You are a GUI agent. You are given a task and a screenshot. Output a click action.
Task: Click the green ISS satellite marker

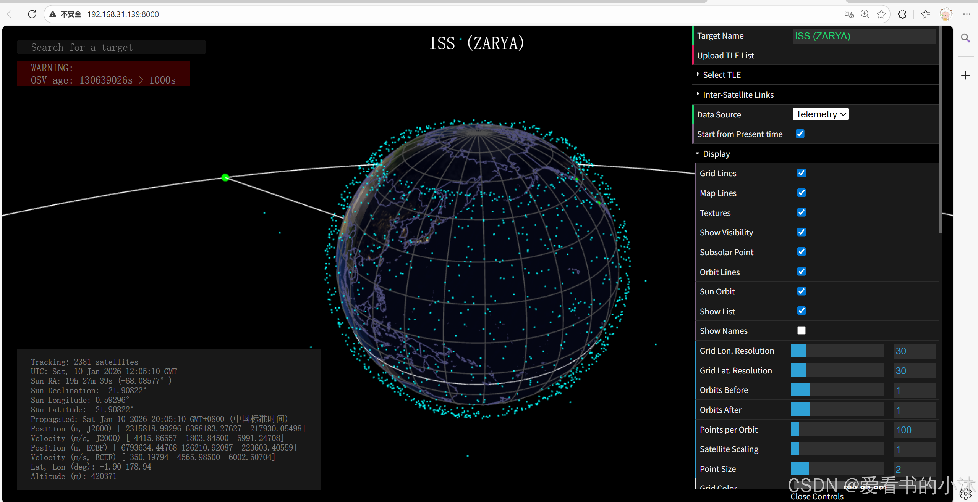coord(225,177)
